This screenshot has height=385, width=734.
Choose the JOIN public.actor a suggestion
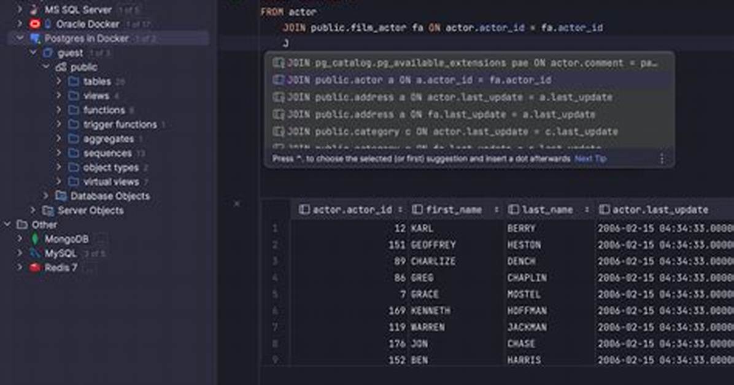(x=469, y=80)
